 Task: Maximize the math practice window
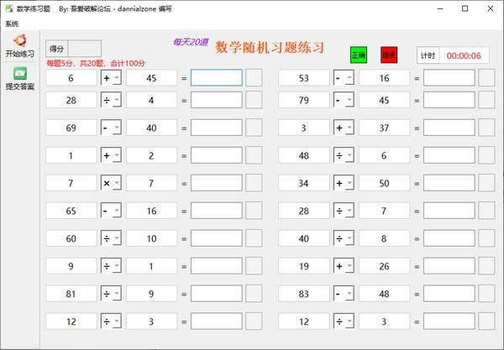[465, 8]
